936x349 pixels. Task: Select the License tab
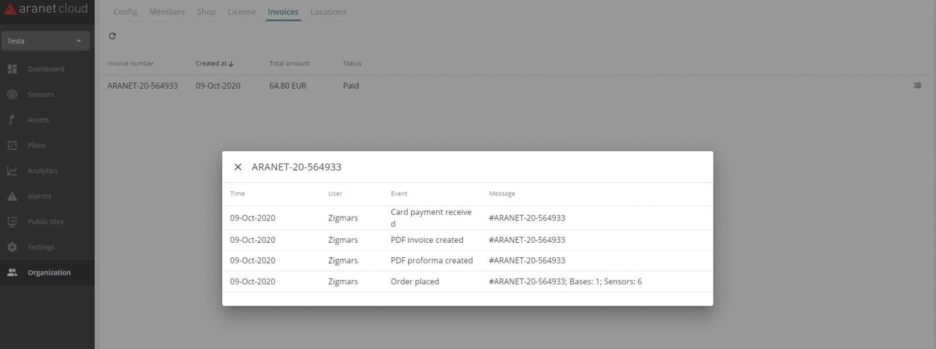pos(242,12)
